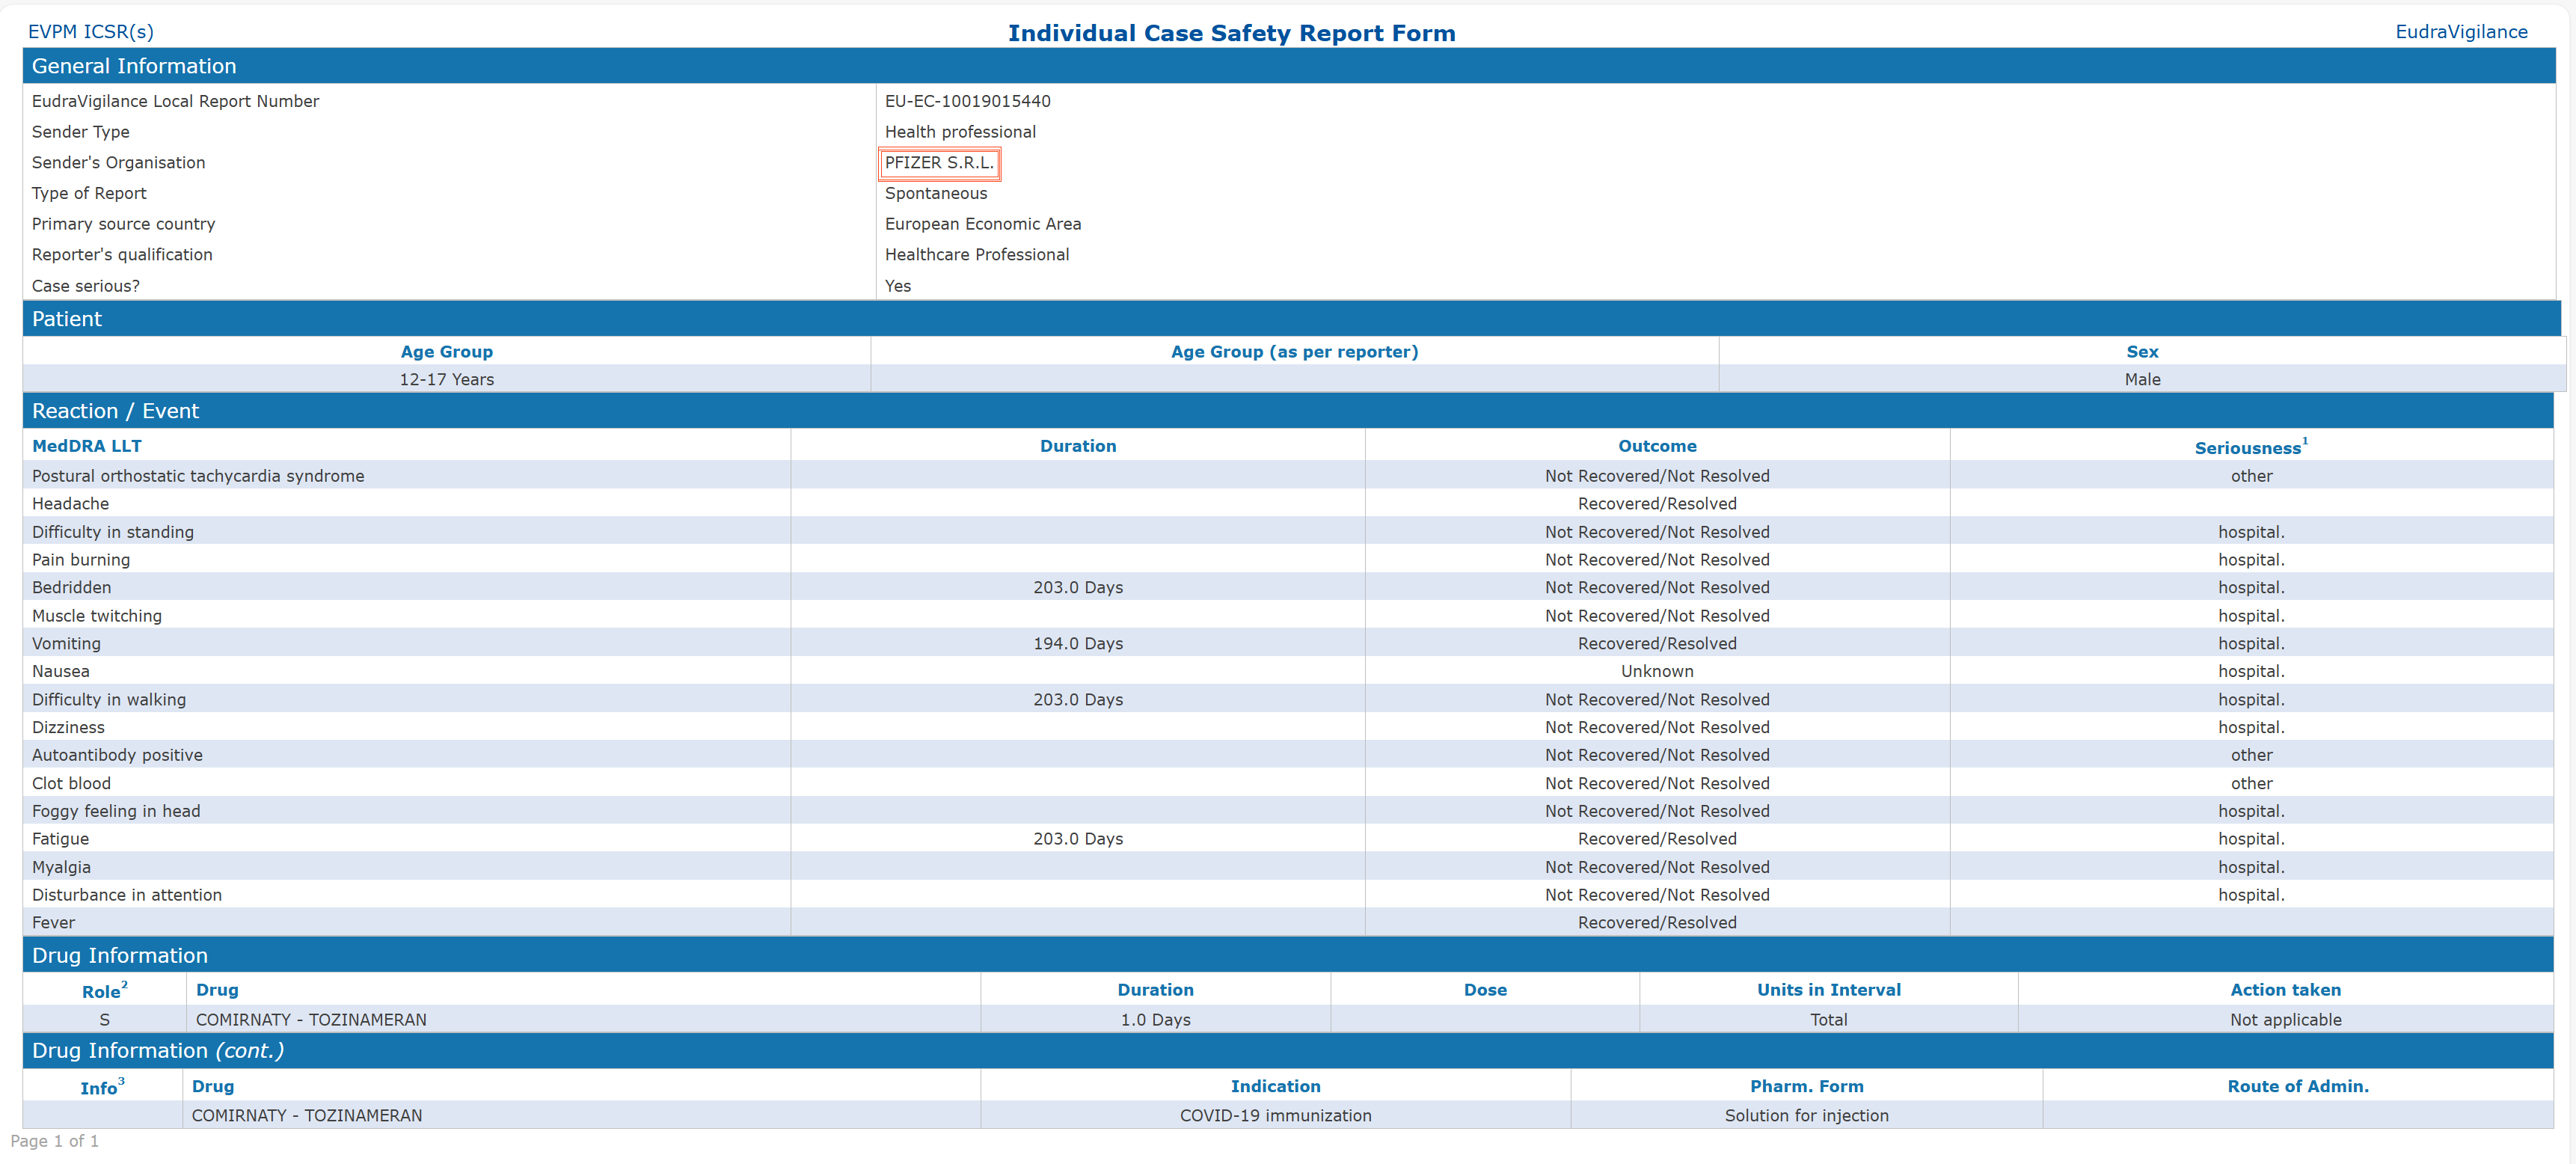Click the Not applicable action value
This screenshot has width=2576, height=1164.
coord(2285,1020)
